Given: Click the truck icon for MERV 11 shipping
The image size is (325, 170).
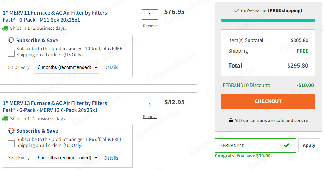Looking at the screenshot, I should (5, 28).
